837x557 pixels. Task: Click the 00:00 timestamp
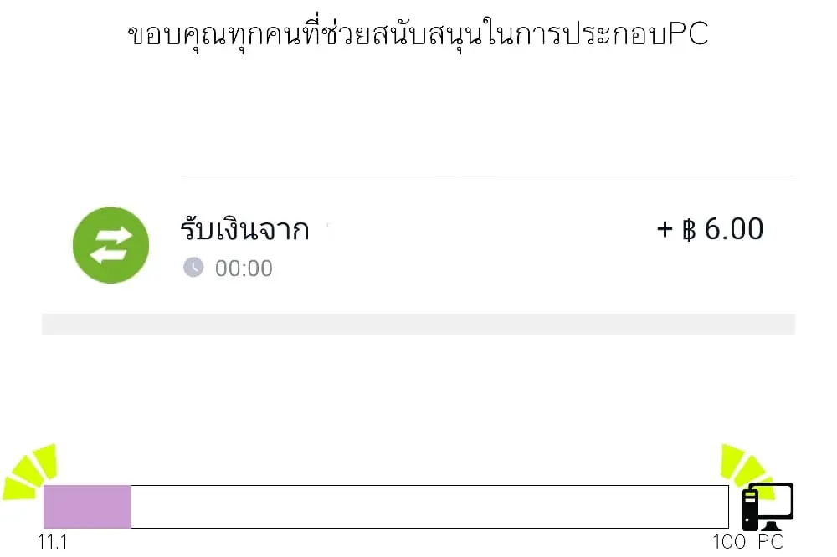pyautogui.click(x=244, y=268)
